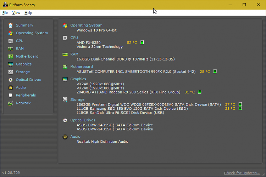Open the File menu
Viewport: 266px width, 177px height.
coord(5,13)
